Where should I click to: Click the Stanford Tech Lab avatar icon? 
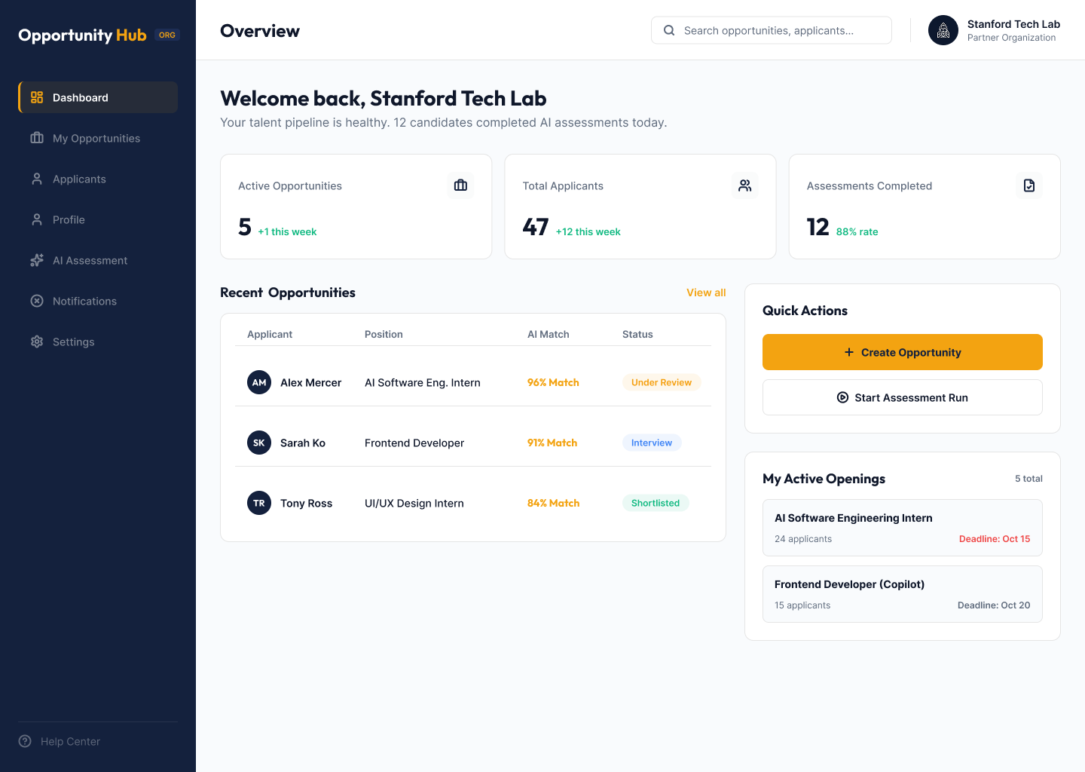(x=943, y=30)
